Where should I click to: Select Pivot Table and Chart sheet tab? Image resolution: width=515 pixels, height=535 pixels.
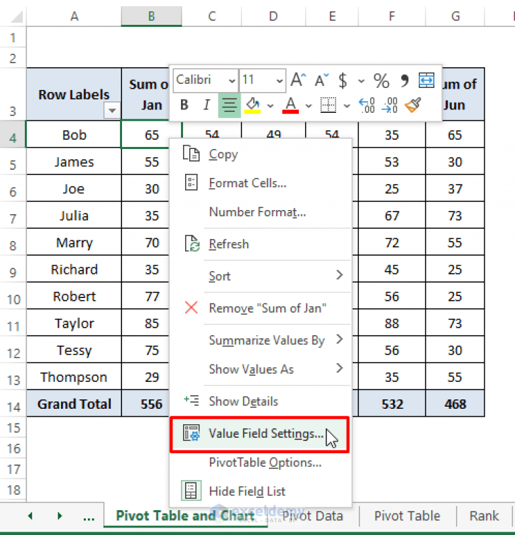[x=186, y=516]
